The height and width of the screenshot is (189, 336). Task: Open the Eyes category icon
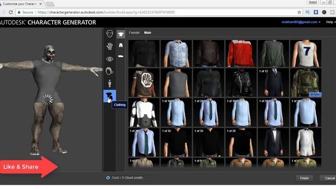(110, 59)
